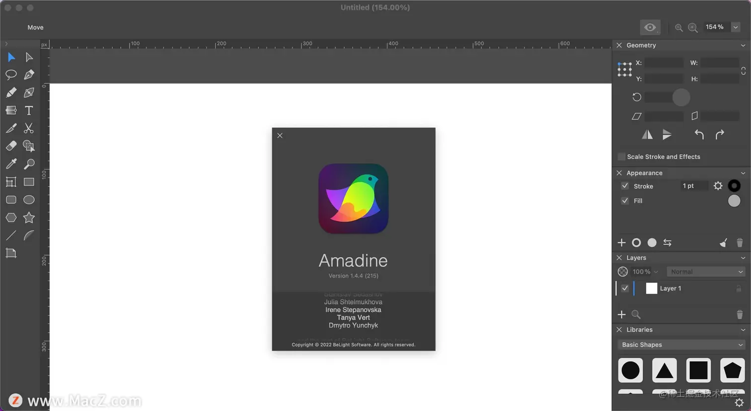751x411 pixels.
Task: Select the Text tool
Action: click(x=29, y=110)
